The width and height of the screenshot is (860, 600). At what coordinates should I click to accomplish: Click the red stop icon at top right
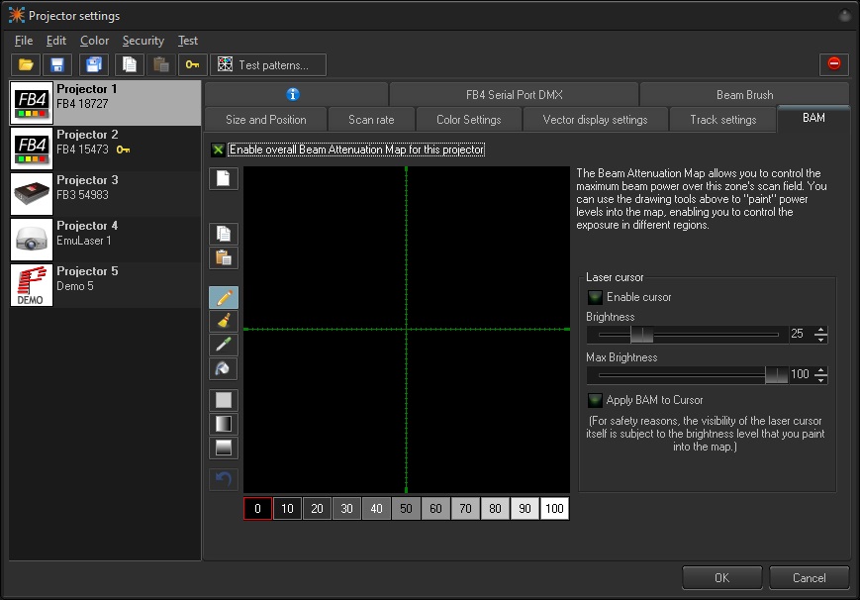click(833, 65)
